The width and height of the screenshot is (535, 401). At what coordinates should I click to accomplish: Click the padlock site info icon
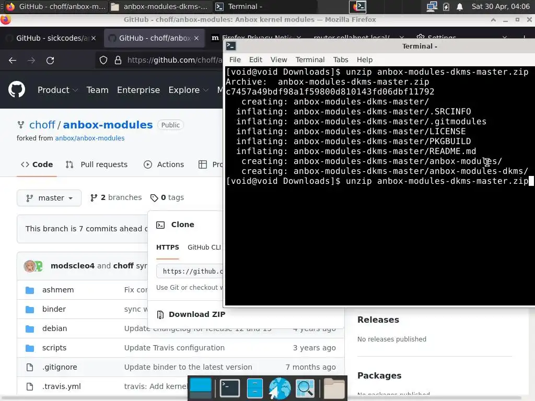tap(118, 61)
